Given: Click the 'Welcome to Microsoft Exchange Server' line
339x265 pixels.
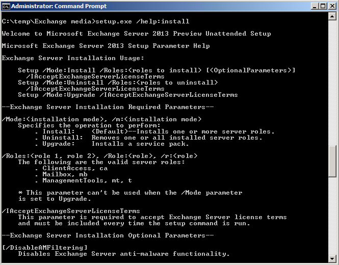Looking at the screenshot, I should click(x=137, y=34).
